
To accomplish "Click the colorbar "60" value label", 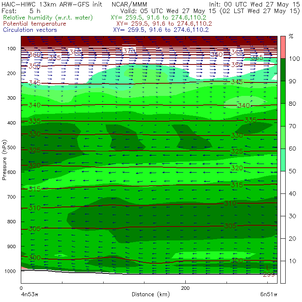I will (x=293, y=149).
